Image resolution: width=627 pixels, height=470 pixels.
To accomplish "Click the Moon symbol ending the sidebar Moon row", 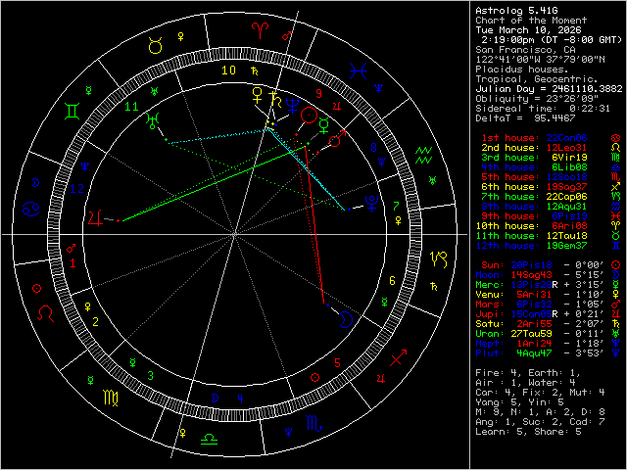I will (616, 274).
